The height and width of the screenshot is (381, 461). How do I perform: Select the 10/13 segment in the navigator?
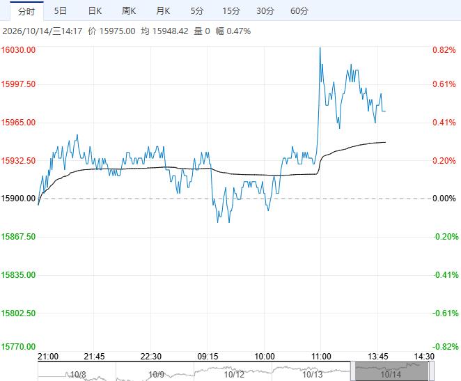pyautogui.click(x=311, y=371)
